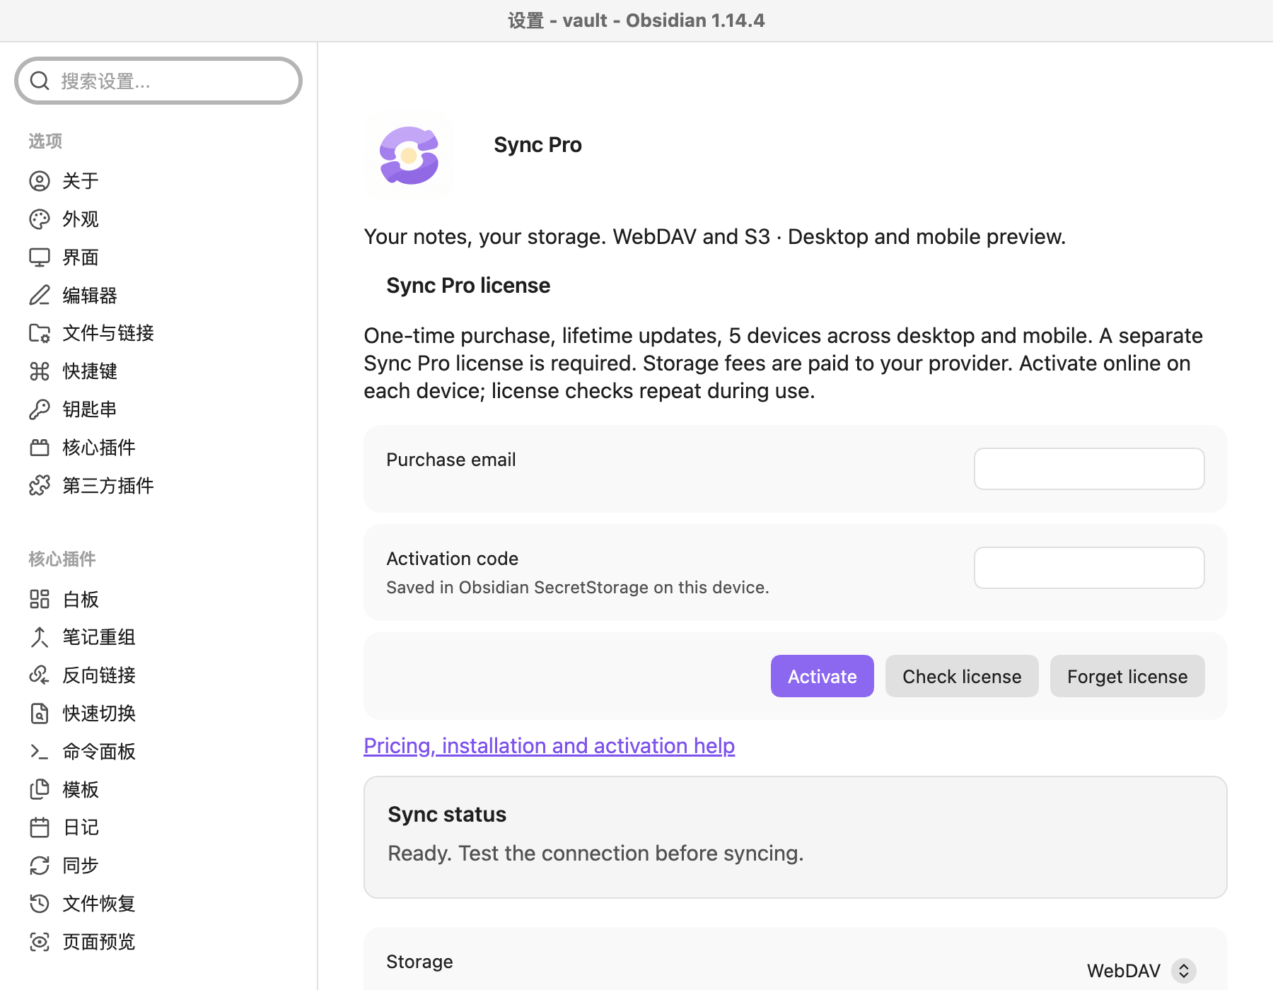Click the 第三方插件 puzzle icon

point(40,486)
